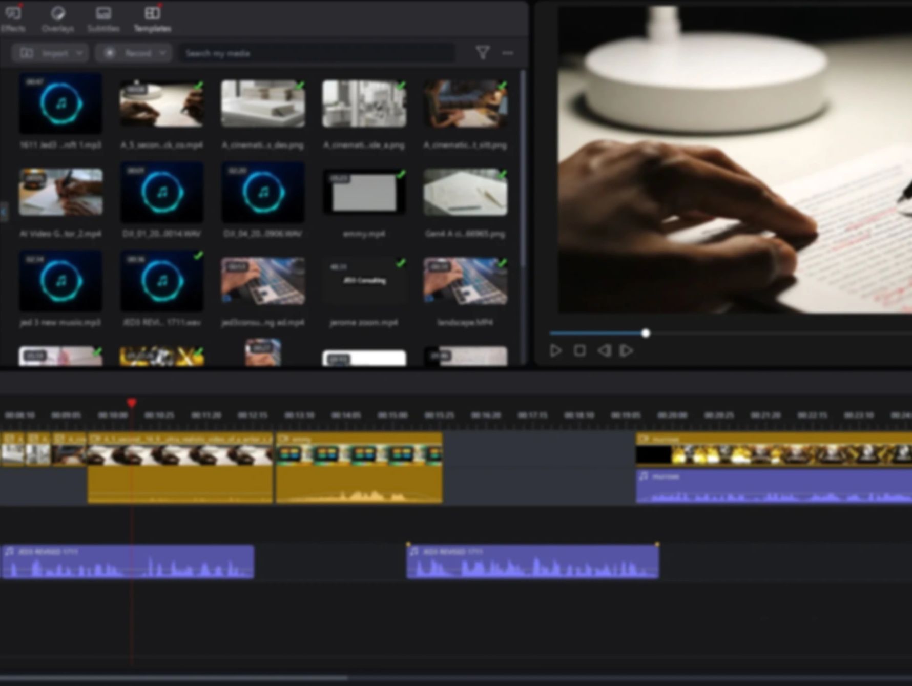Click the Stop button under preview
The image size is (912, 686).
579,350
